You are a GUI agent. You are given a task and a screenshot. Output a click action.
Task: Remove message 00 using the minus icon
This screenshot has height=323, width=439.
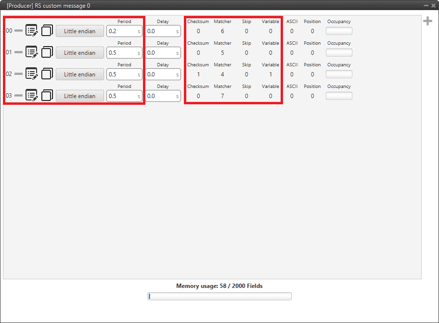(18, 31)
